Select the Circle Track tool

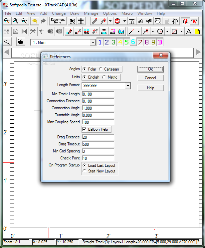(x=117, y=21)
